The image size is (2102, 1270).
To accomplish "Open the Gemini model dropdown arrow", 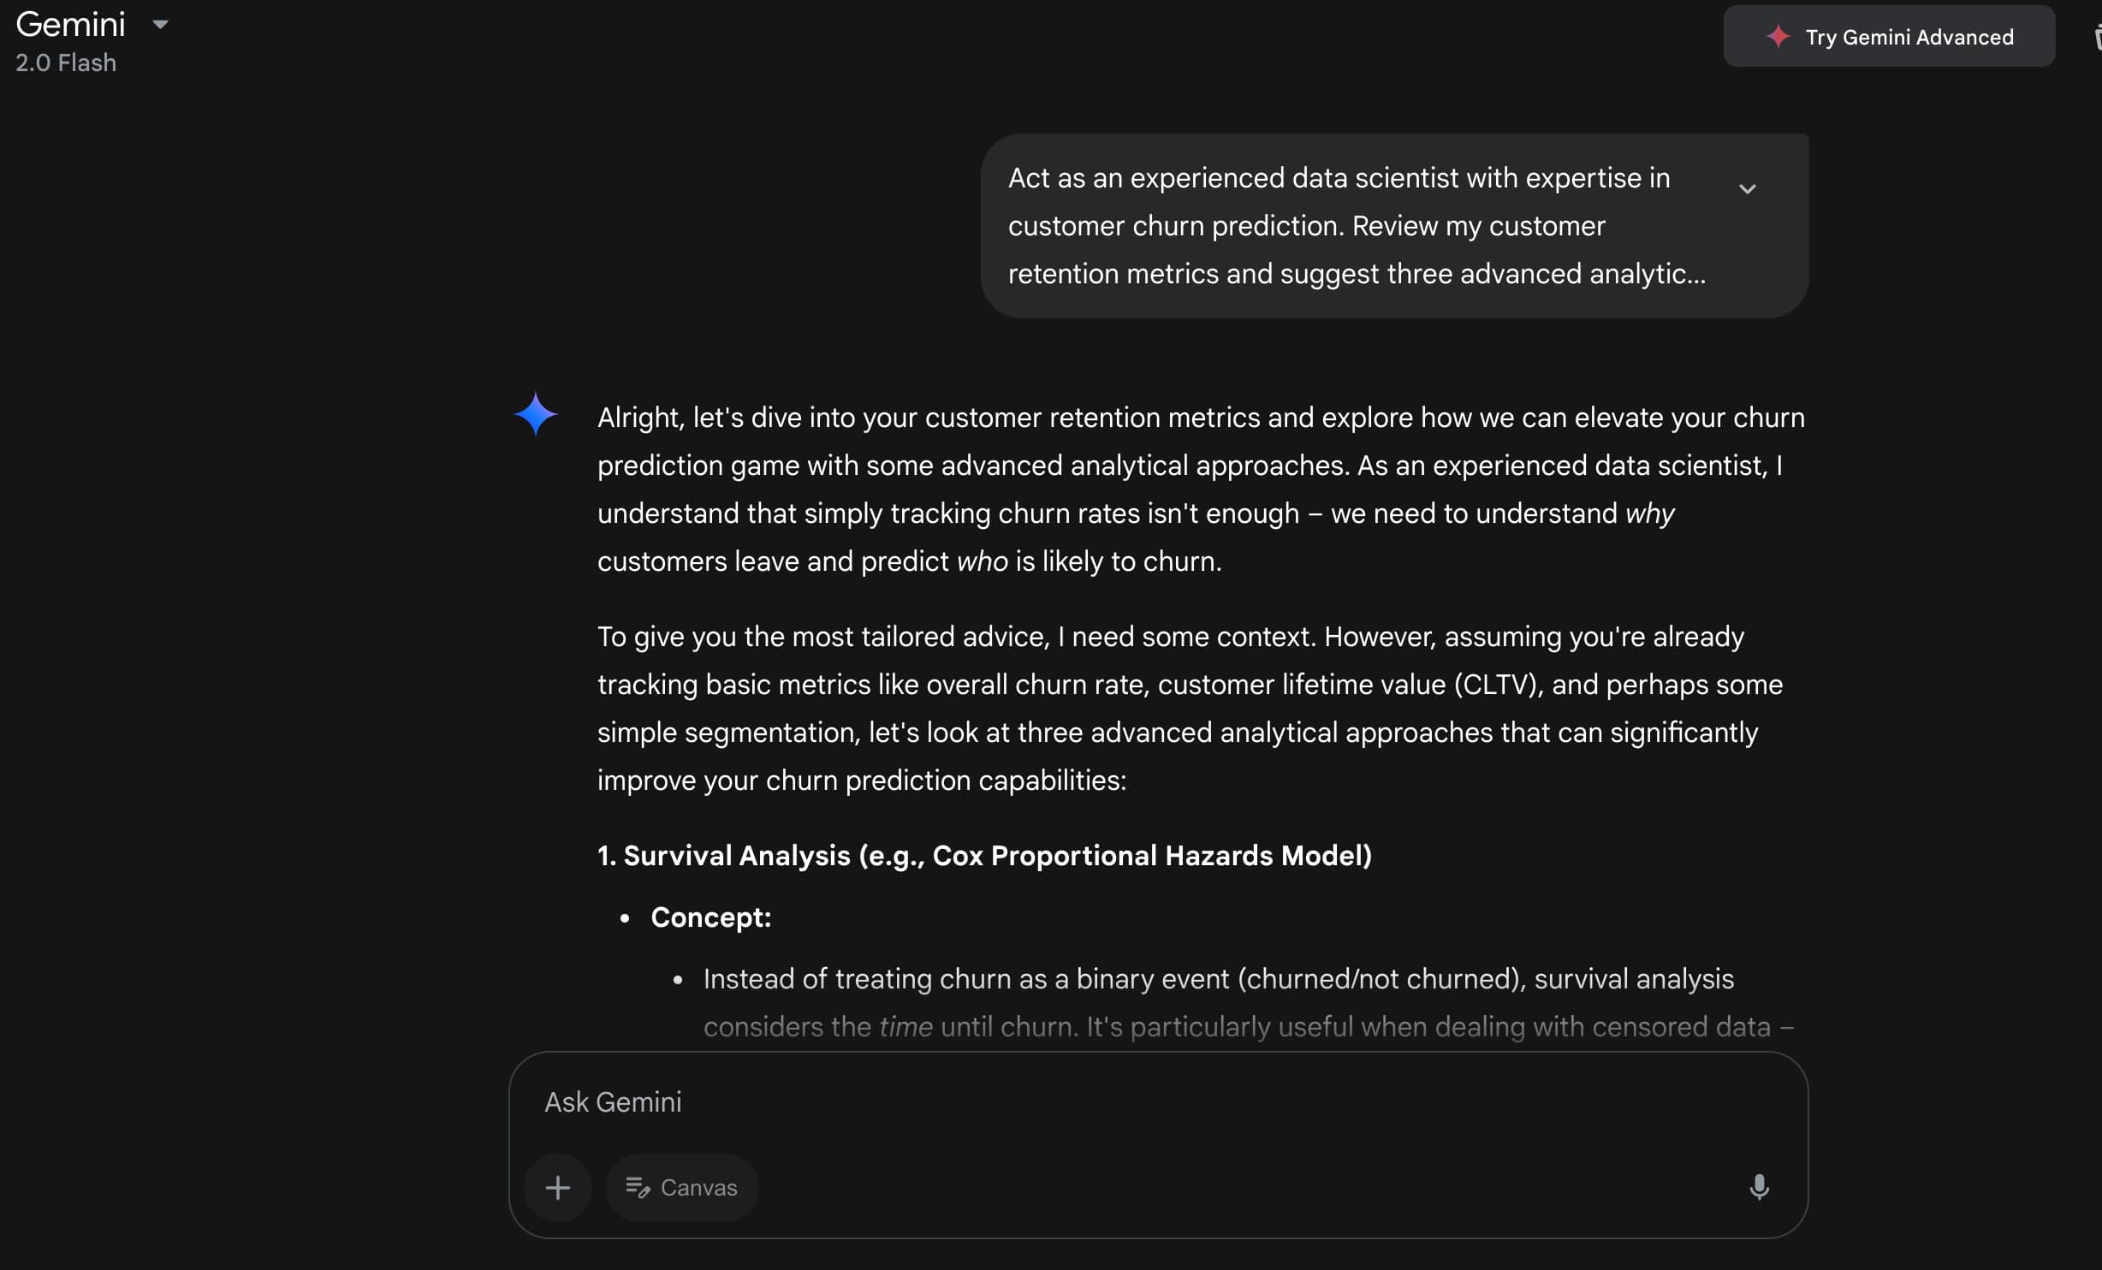I will (160, 25).
